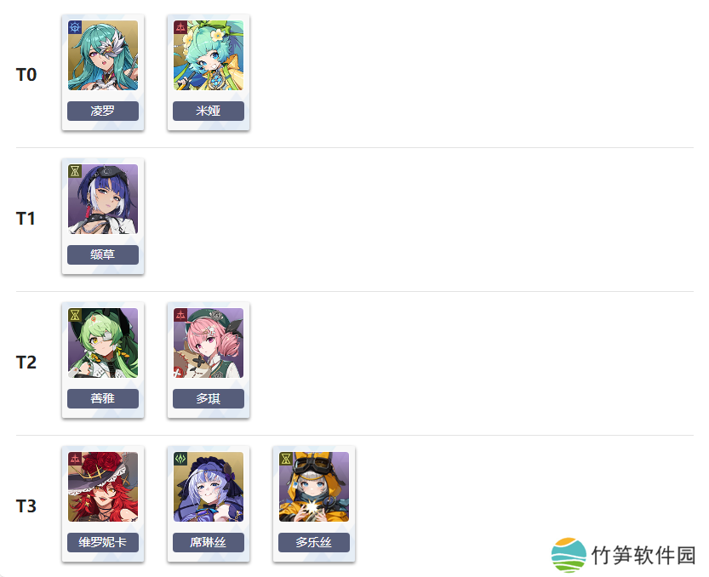Select the 缬草 portrait in T1
This screenshot has height=577, width=709.
[103, 199]
